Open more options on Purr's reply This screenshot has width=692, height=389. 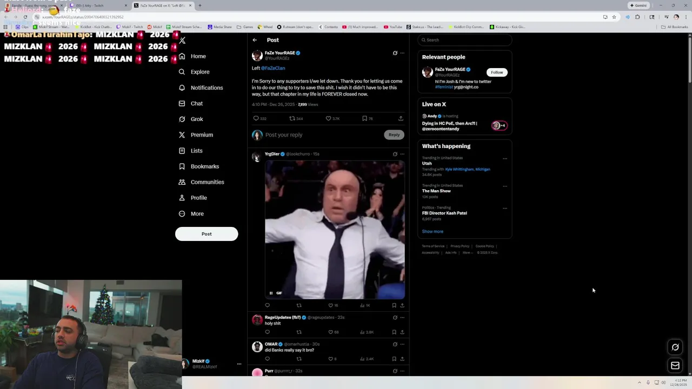click(402, 371)
